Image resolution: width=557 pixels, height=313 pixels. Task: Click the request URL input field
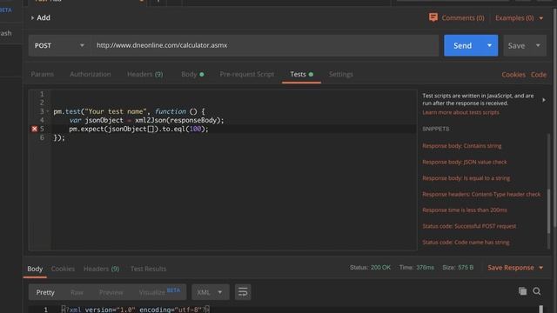pos(265,45)
